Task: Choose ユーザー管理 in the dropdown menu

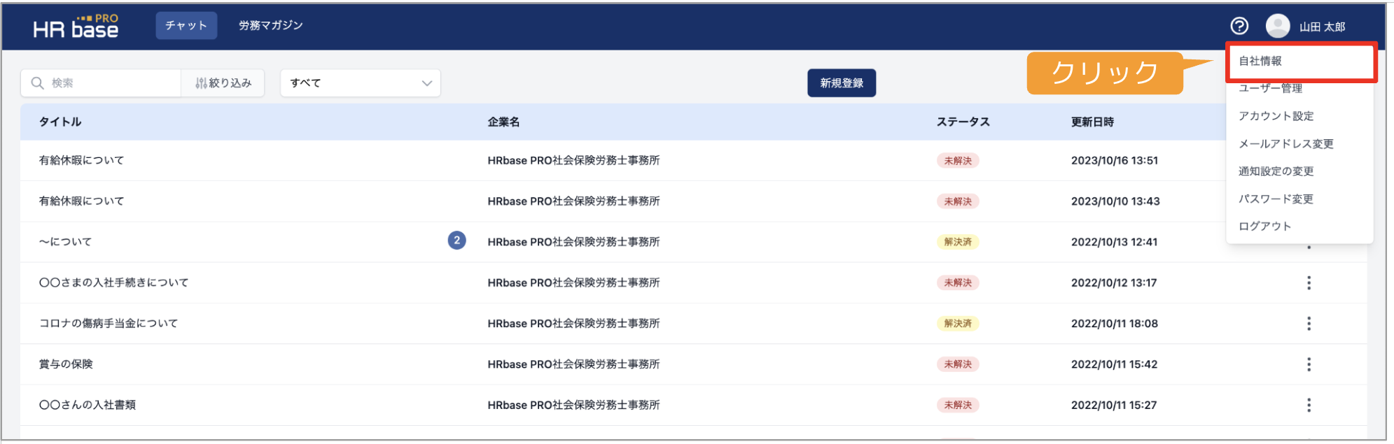Action: click(x=1269, y=88)
